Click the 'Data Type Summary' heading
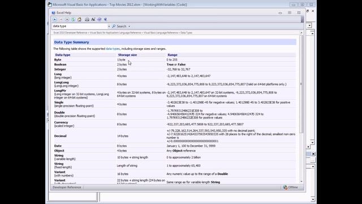This screenshot has width=362, height=204. (72, 42)
